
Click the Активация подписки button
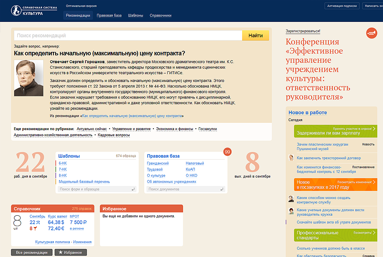342,6
